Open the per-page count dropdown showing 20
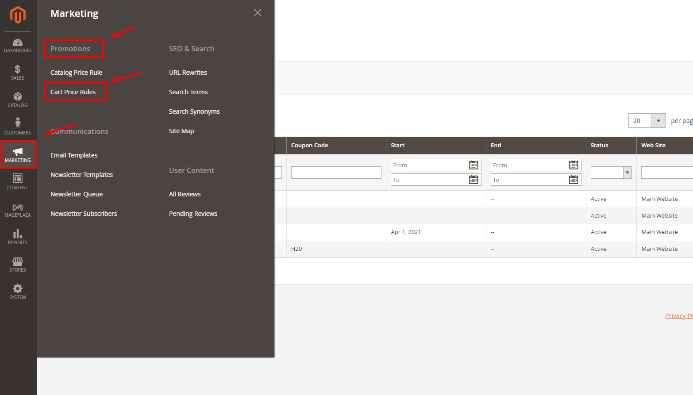Image resolution: width=693 pixels, height=395 pixels. [x=658, y=120]
